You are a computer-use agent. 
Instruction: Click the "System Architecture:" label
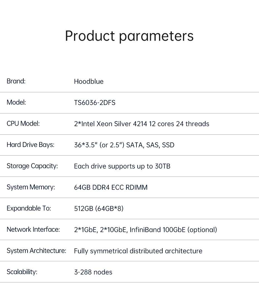pos(36,251)
